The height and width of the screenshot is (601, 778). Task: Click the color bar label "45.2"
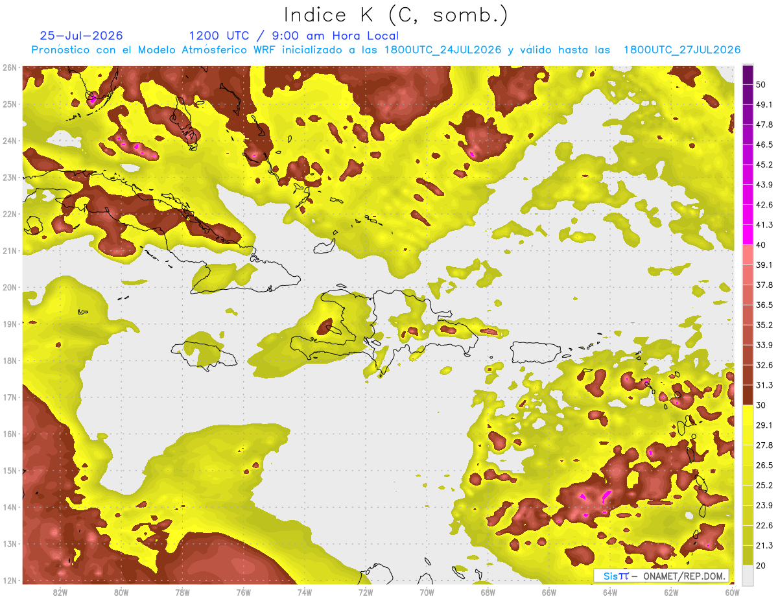coord(764,165)
